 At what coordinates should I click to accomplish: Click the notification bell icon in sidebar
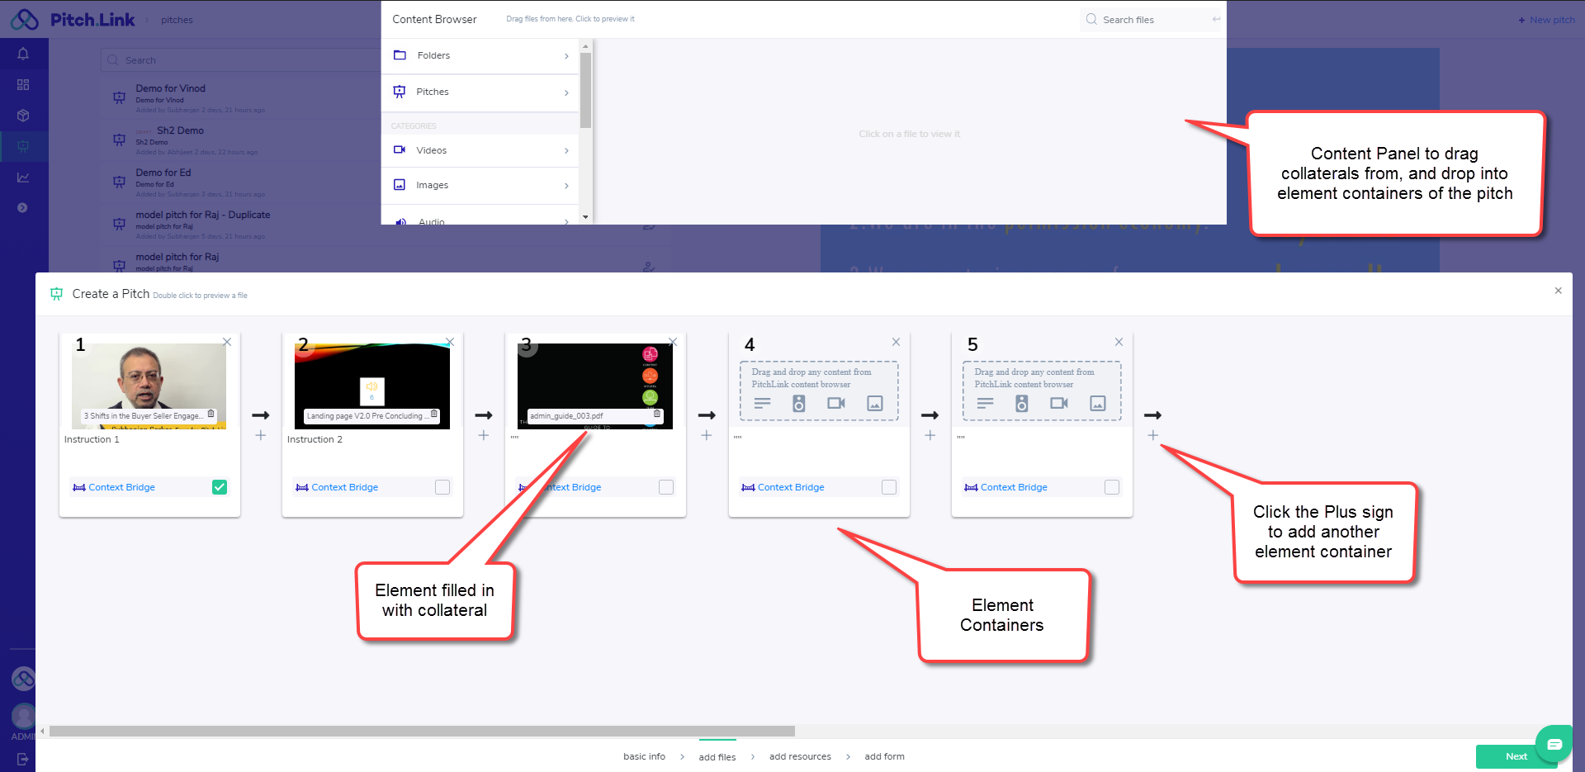(23, 54)
